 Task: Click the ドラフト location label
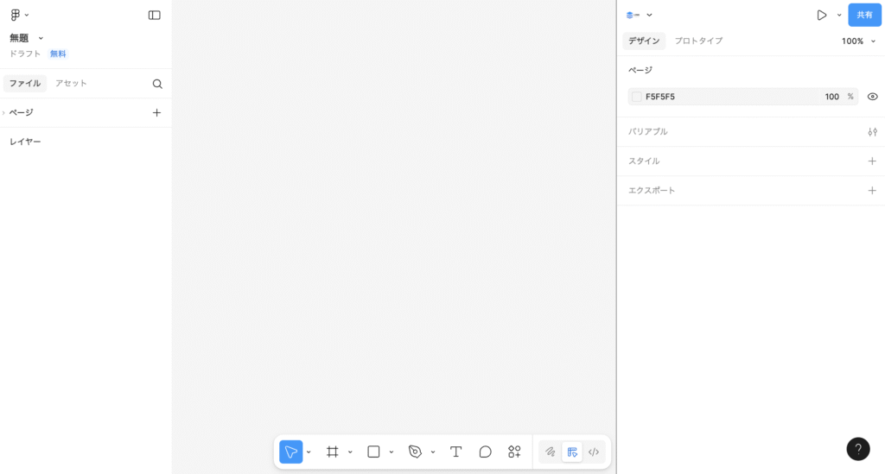(x=25, y=54)
